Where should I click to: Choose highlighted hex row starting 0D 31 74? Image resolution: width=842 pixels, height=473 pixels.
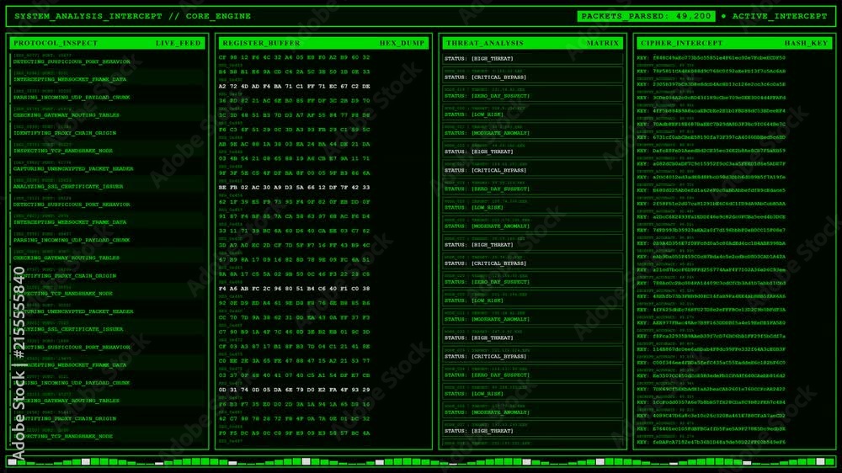294,390
